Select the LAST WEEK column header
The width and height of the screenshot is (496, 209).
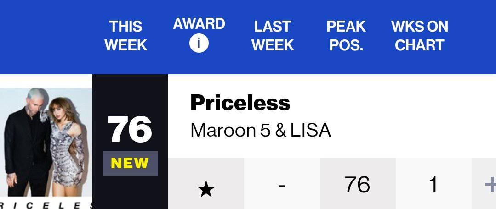coord(272,36)
